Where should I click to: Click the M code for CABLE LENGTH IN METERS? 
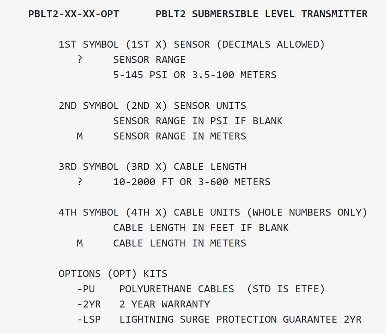[x=80, y=243]
